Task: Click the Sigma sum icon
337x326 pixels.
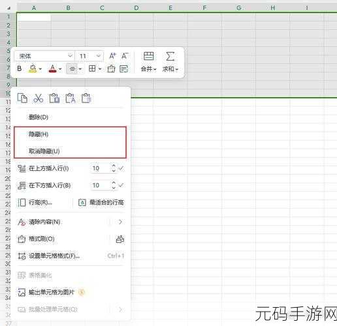Action: (x=170, y=56)
